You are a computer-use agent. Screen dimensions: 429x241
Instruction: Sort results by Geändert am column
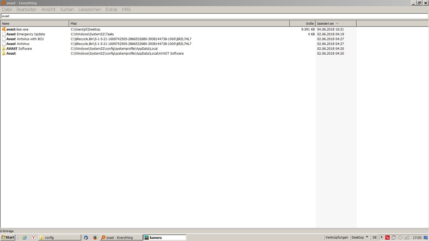[336, 24]
